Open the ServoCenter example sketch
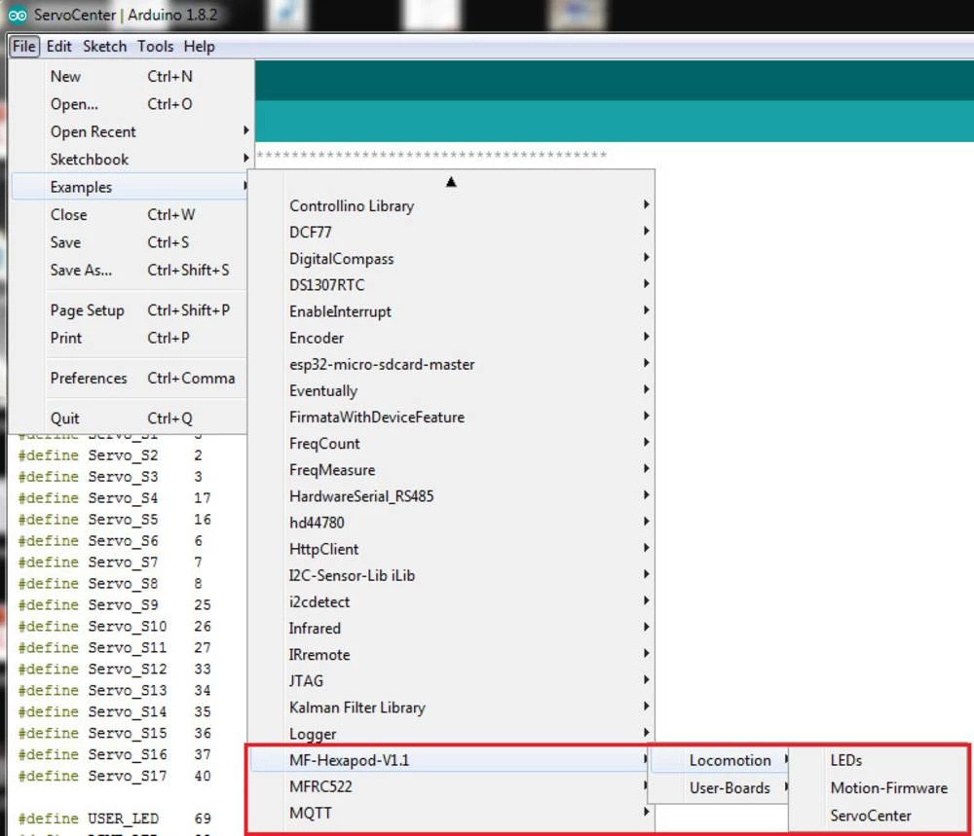 click(871, 816)
